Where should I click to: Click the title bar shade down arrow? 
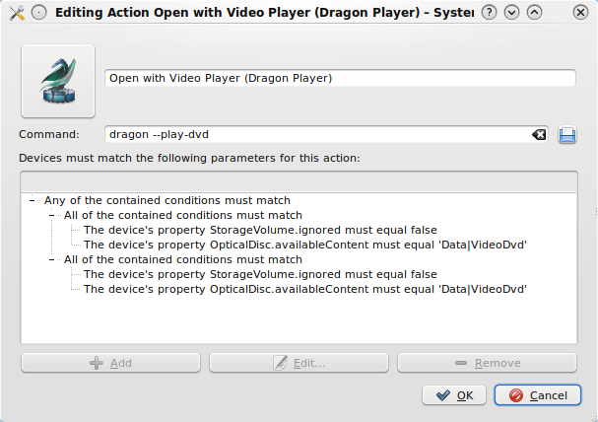[x=511, y=13]
